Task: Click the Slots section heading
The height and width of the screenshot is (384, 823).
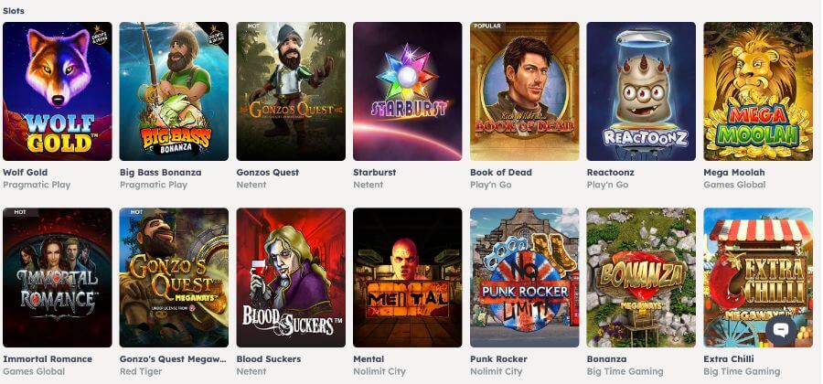Action: [14, 10]
